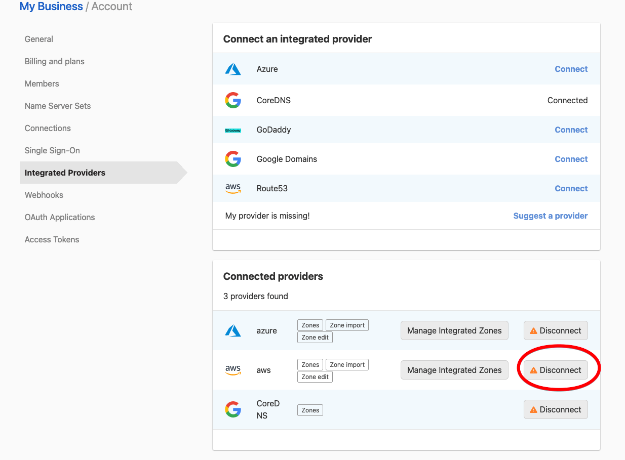Click the warning triangle on aws Disconnect button
Viewport: 625px width, 460px height.
(533, 370)
